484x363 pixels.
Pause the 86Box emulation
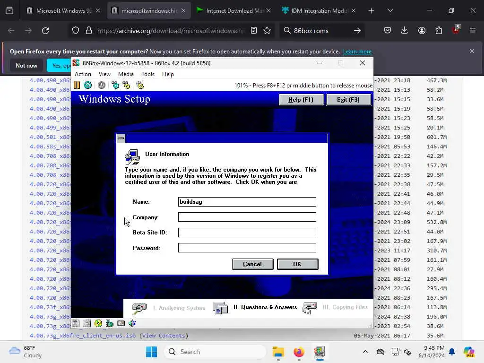click(x=77, y=85)
